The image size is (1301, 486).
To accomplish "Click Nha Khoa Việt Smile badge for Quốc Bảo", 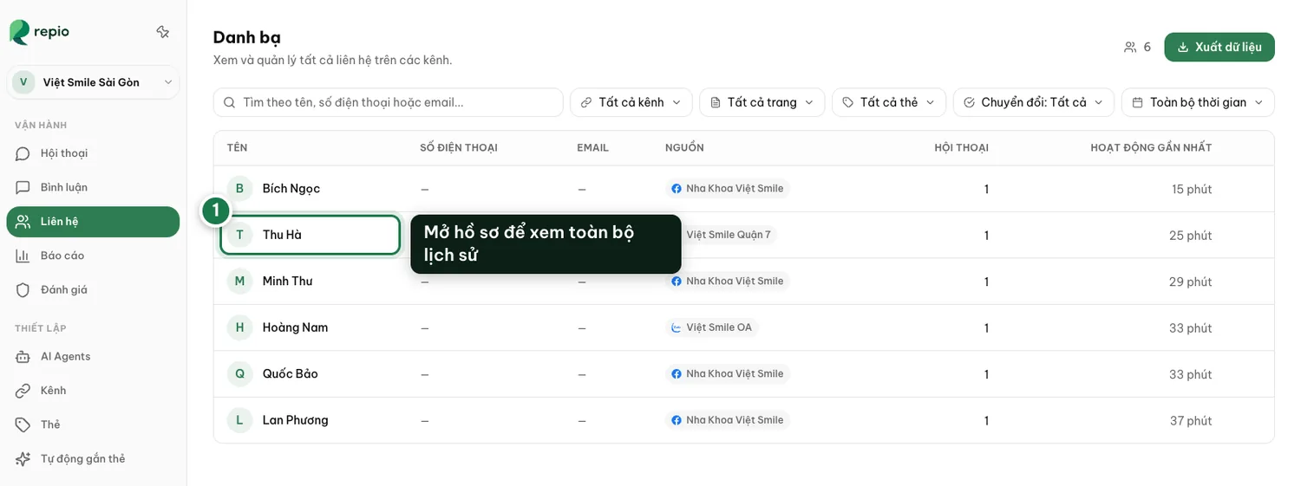I will pos(727,374).
